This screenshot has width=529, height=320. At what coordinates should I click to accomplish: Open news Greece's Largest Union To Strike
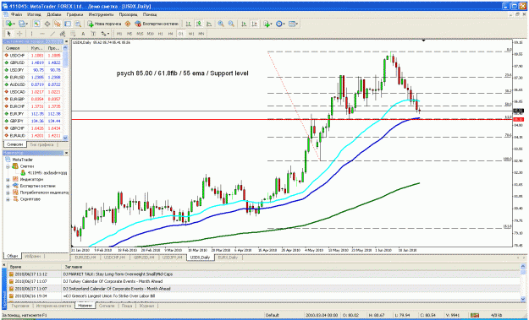point(108,296)
